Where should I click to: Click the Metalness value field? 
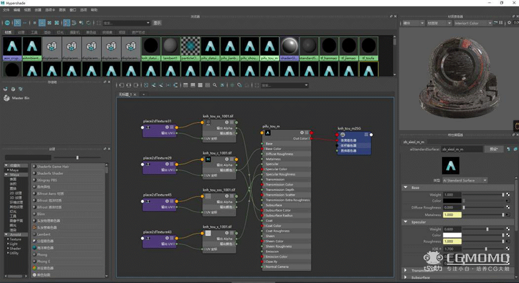click(452, 215)
